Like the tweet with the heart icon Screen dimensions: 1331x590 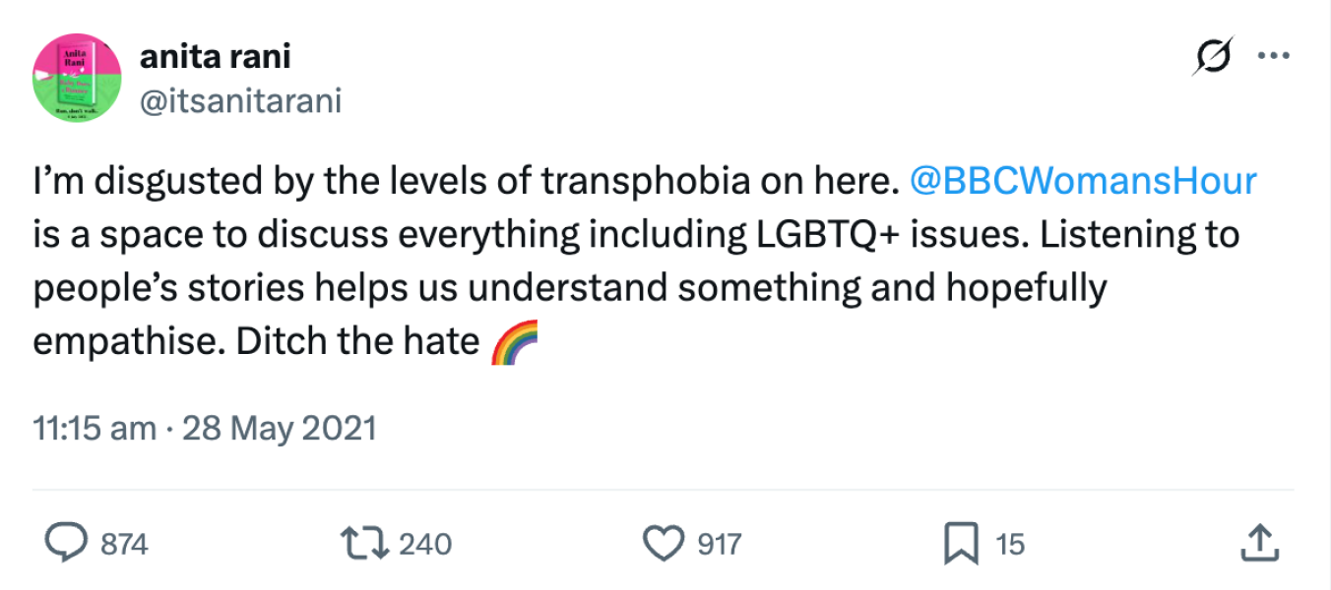click(x=663, y=543)
